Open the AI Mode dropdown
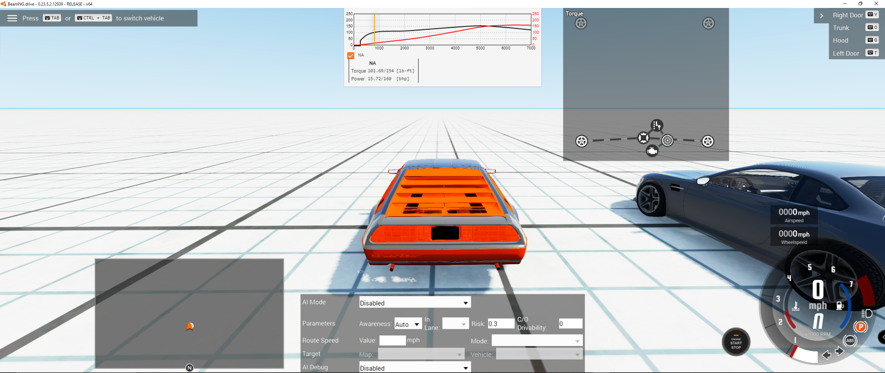 click(414, 303)
